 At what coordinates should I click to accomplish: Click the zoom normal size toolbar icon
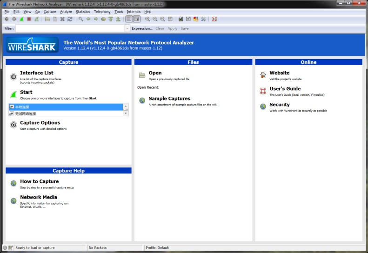click(x=162, y=19)
